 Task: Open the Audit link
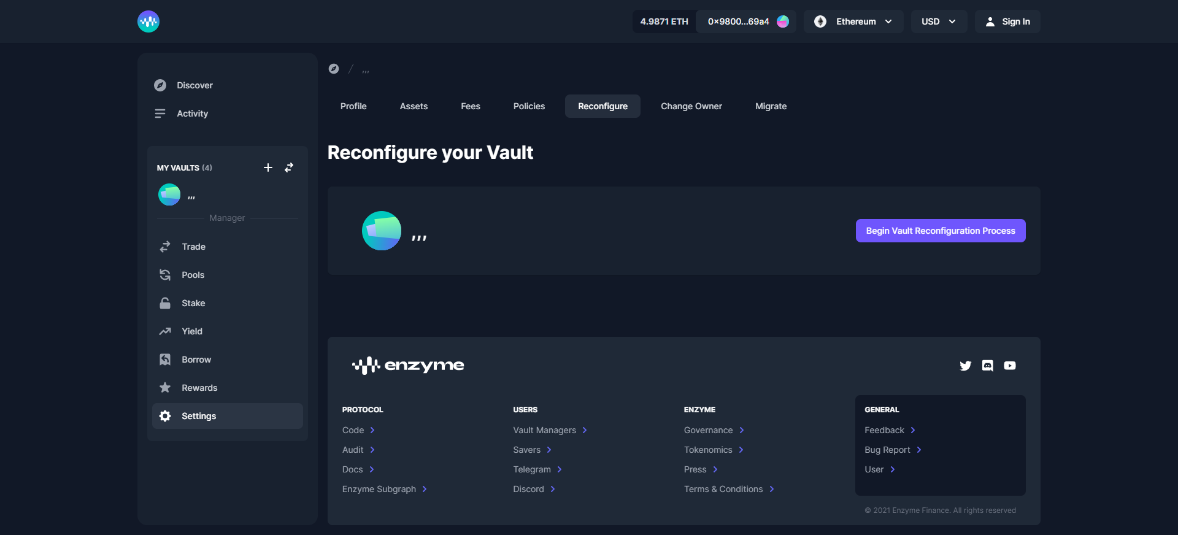353,450
